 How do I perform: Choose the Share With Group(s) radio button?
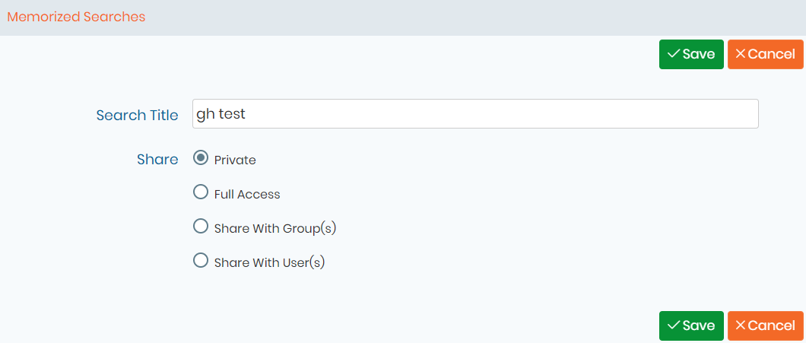coord(201,227)
